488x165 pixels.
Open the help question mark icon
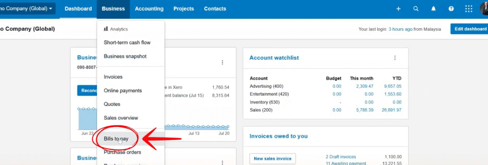451,9
